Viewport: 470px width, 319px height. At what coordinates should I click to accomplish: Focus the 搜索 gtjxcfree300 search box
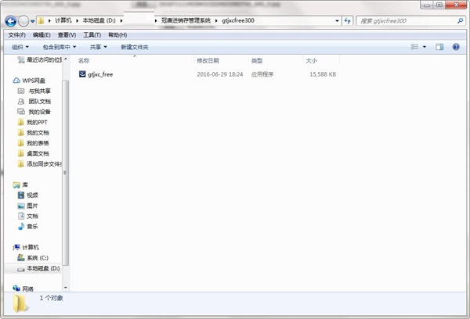pos(406,20)
